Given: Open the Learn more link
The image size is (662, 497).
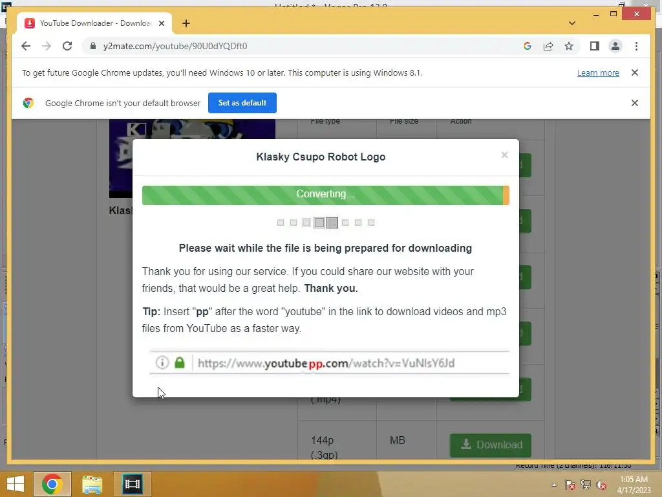Looking at the screenshot, I should pos(598,72).
